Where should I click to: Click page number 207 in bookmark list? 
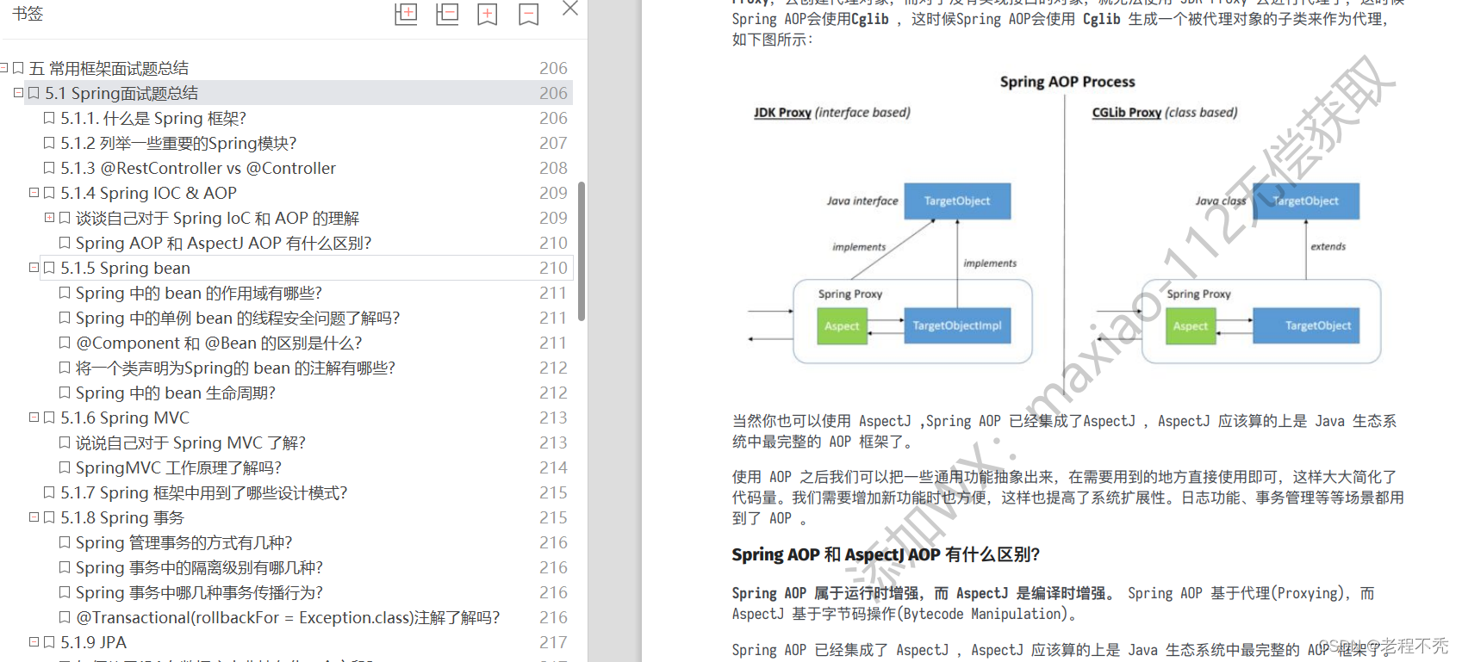[x=553, y=143]
